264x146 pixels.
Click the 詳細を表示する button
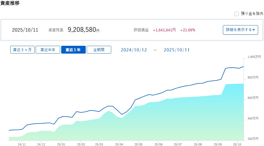click(240, 30)
